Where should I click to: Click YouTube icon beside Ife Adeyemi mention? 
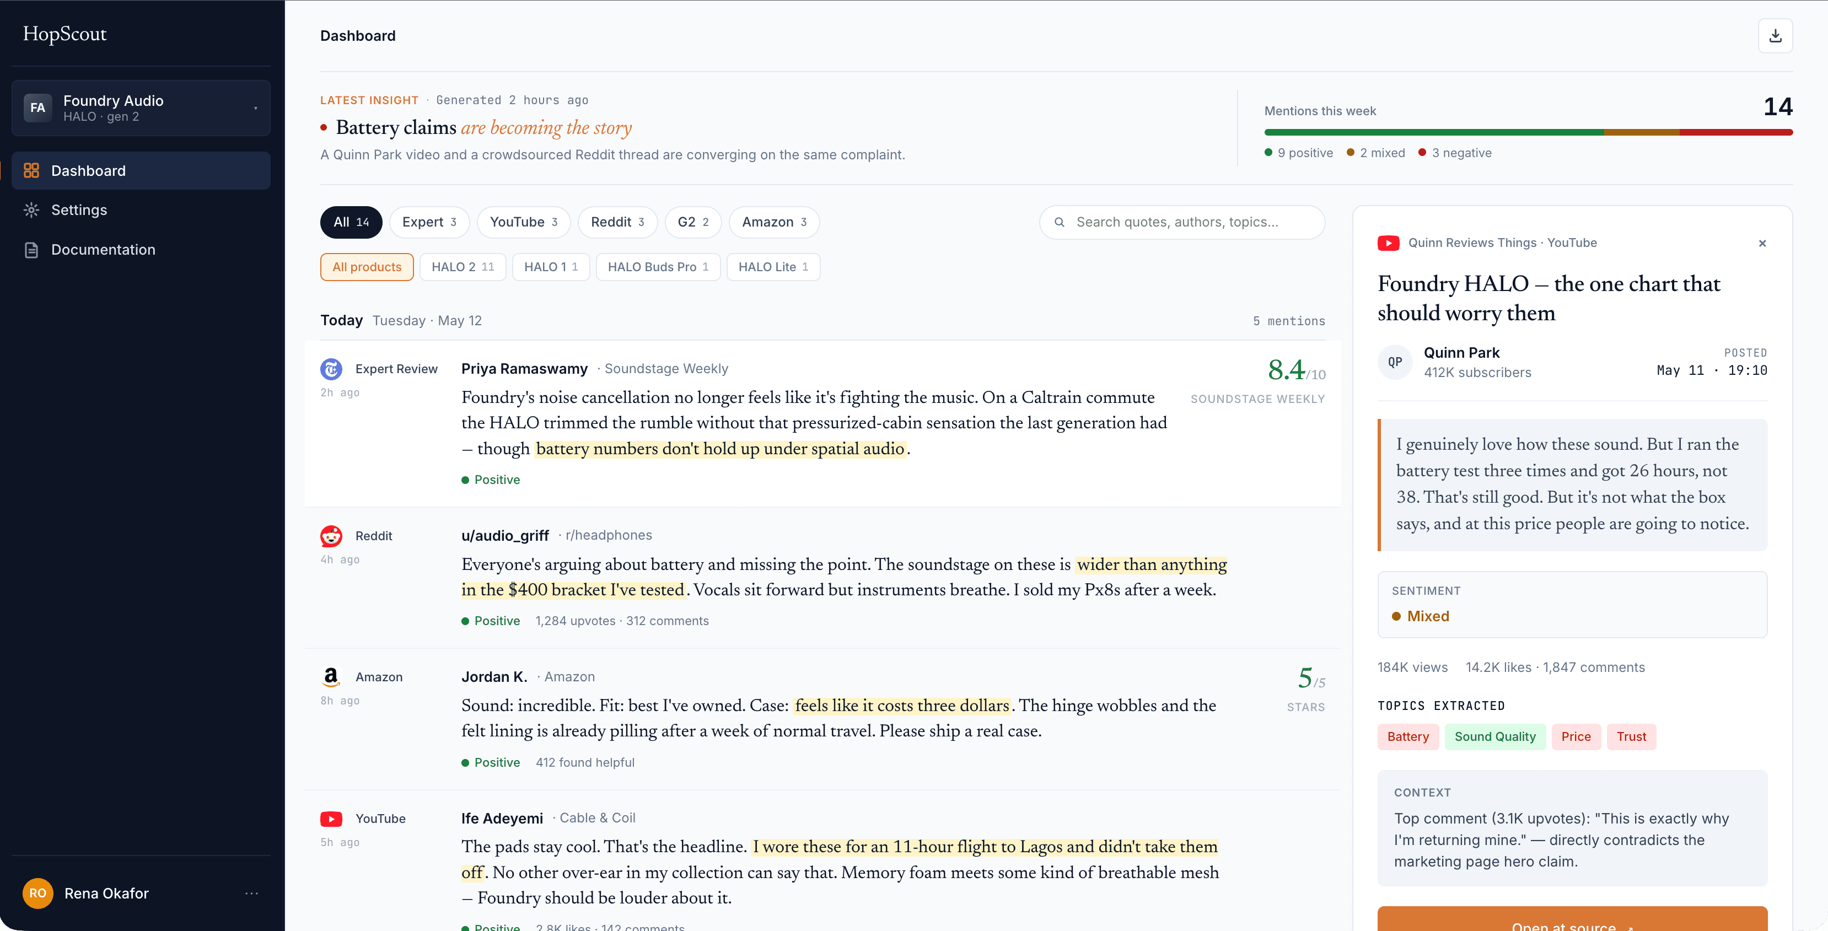tap(331, 819)
